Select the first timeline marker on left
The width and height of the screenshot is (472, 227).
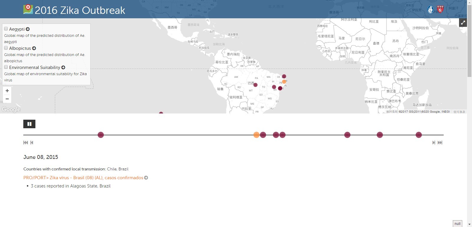pyautogui.click(x=101, y=135)
